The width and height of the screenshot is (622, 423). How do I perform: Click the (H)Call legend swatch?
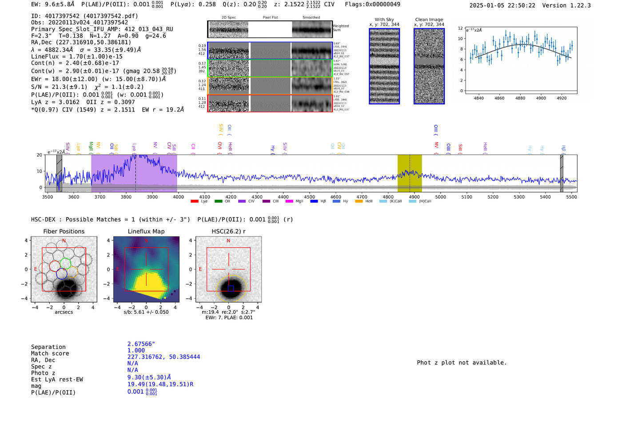[x=412, y=202]
